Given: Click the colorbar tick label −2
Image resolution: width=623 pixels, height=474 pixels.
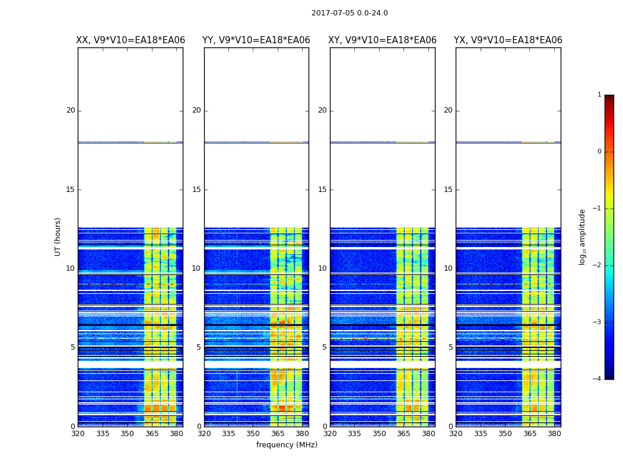Looking at the screenshot, I should coord(597,265).
